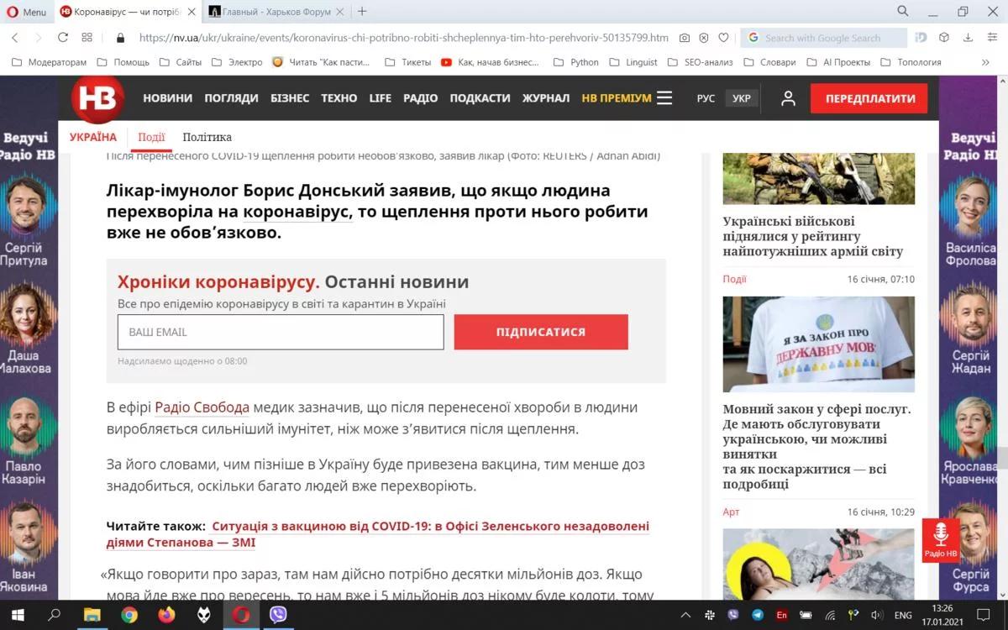Reload the current page

coord(62,38)
